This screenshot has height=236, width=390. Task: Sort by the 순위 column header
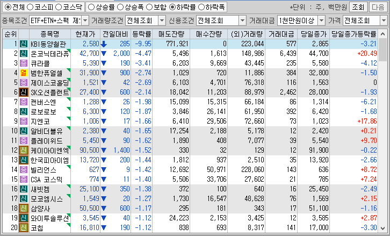[11, 34]
